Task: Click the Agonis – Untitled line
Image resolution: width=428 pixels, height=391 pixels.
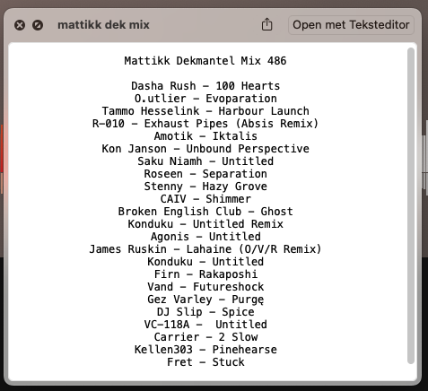Action: coord(205,237)
